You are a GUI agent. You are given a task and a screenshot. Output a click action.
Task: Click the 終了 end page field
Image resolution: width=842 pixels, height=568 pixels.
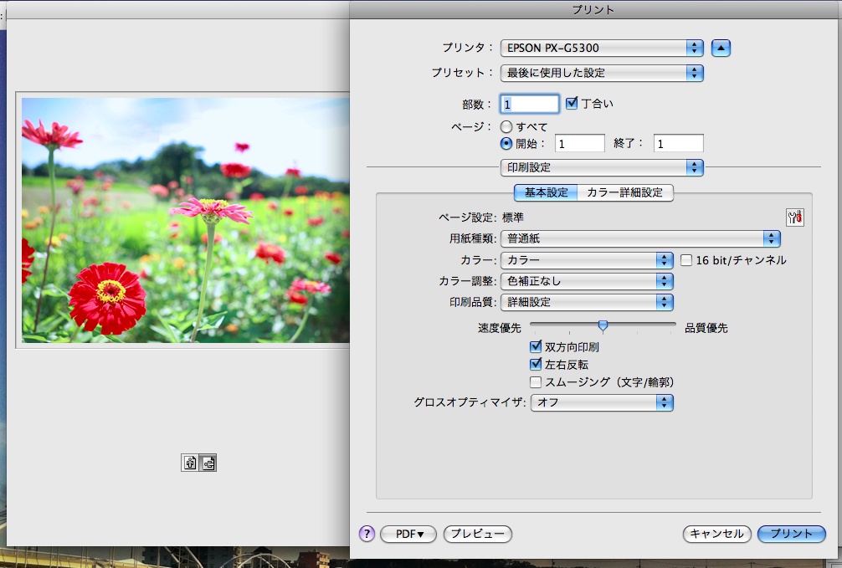678,144
